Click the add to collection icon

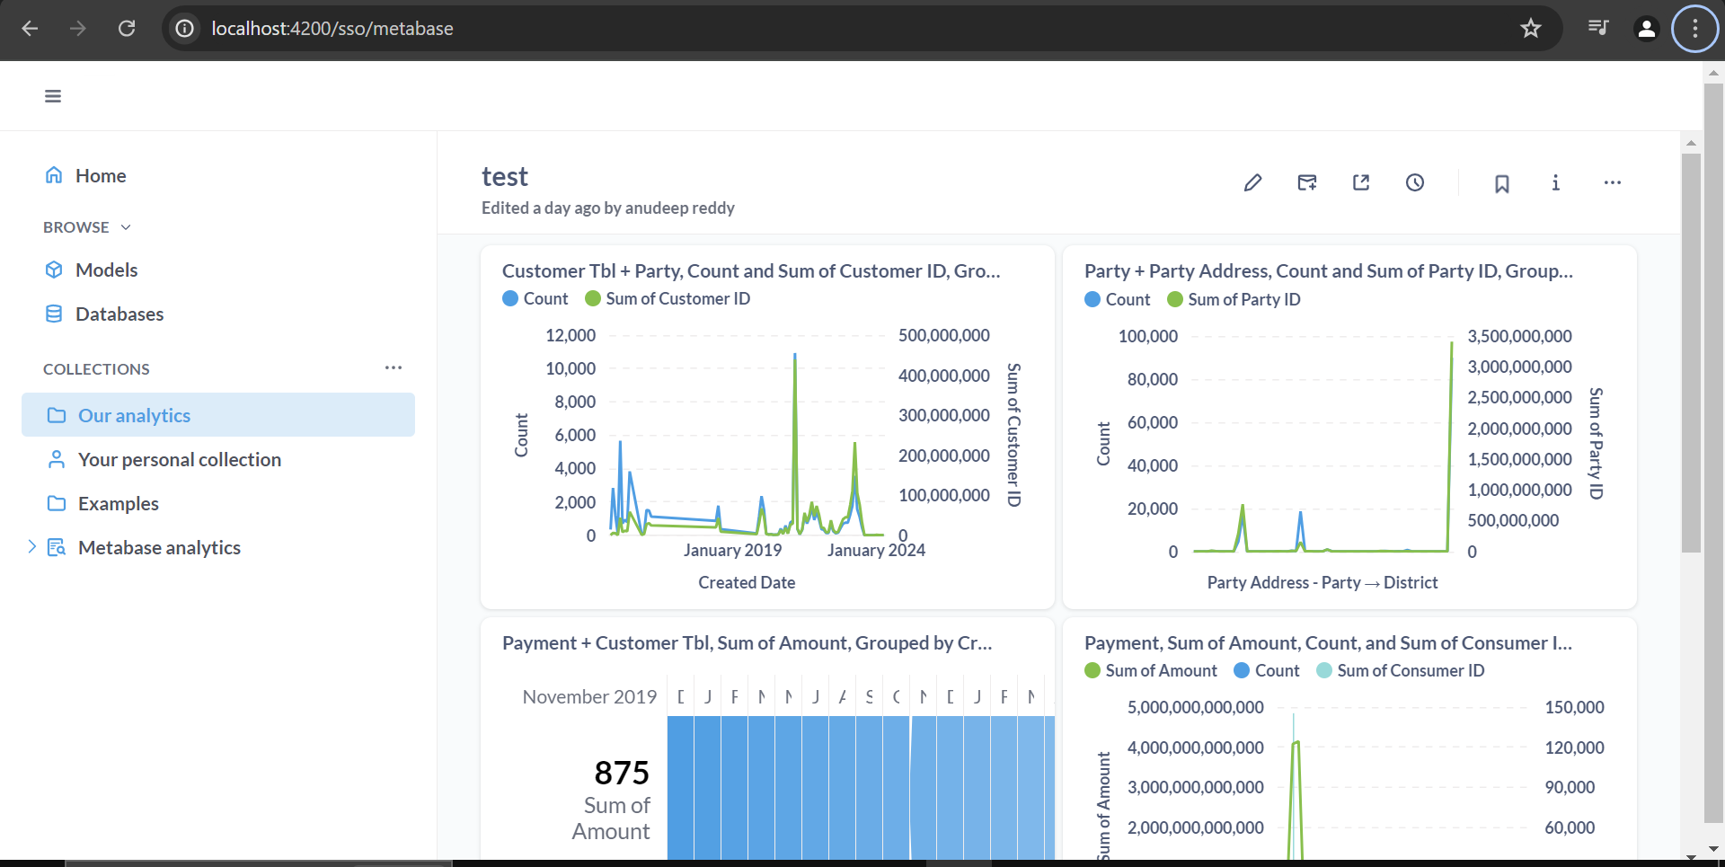1307,183
